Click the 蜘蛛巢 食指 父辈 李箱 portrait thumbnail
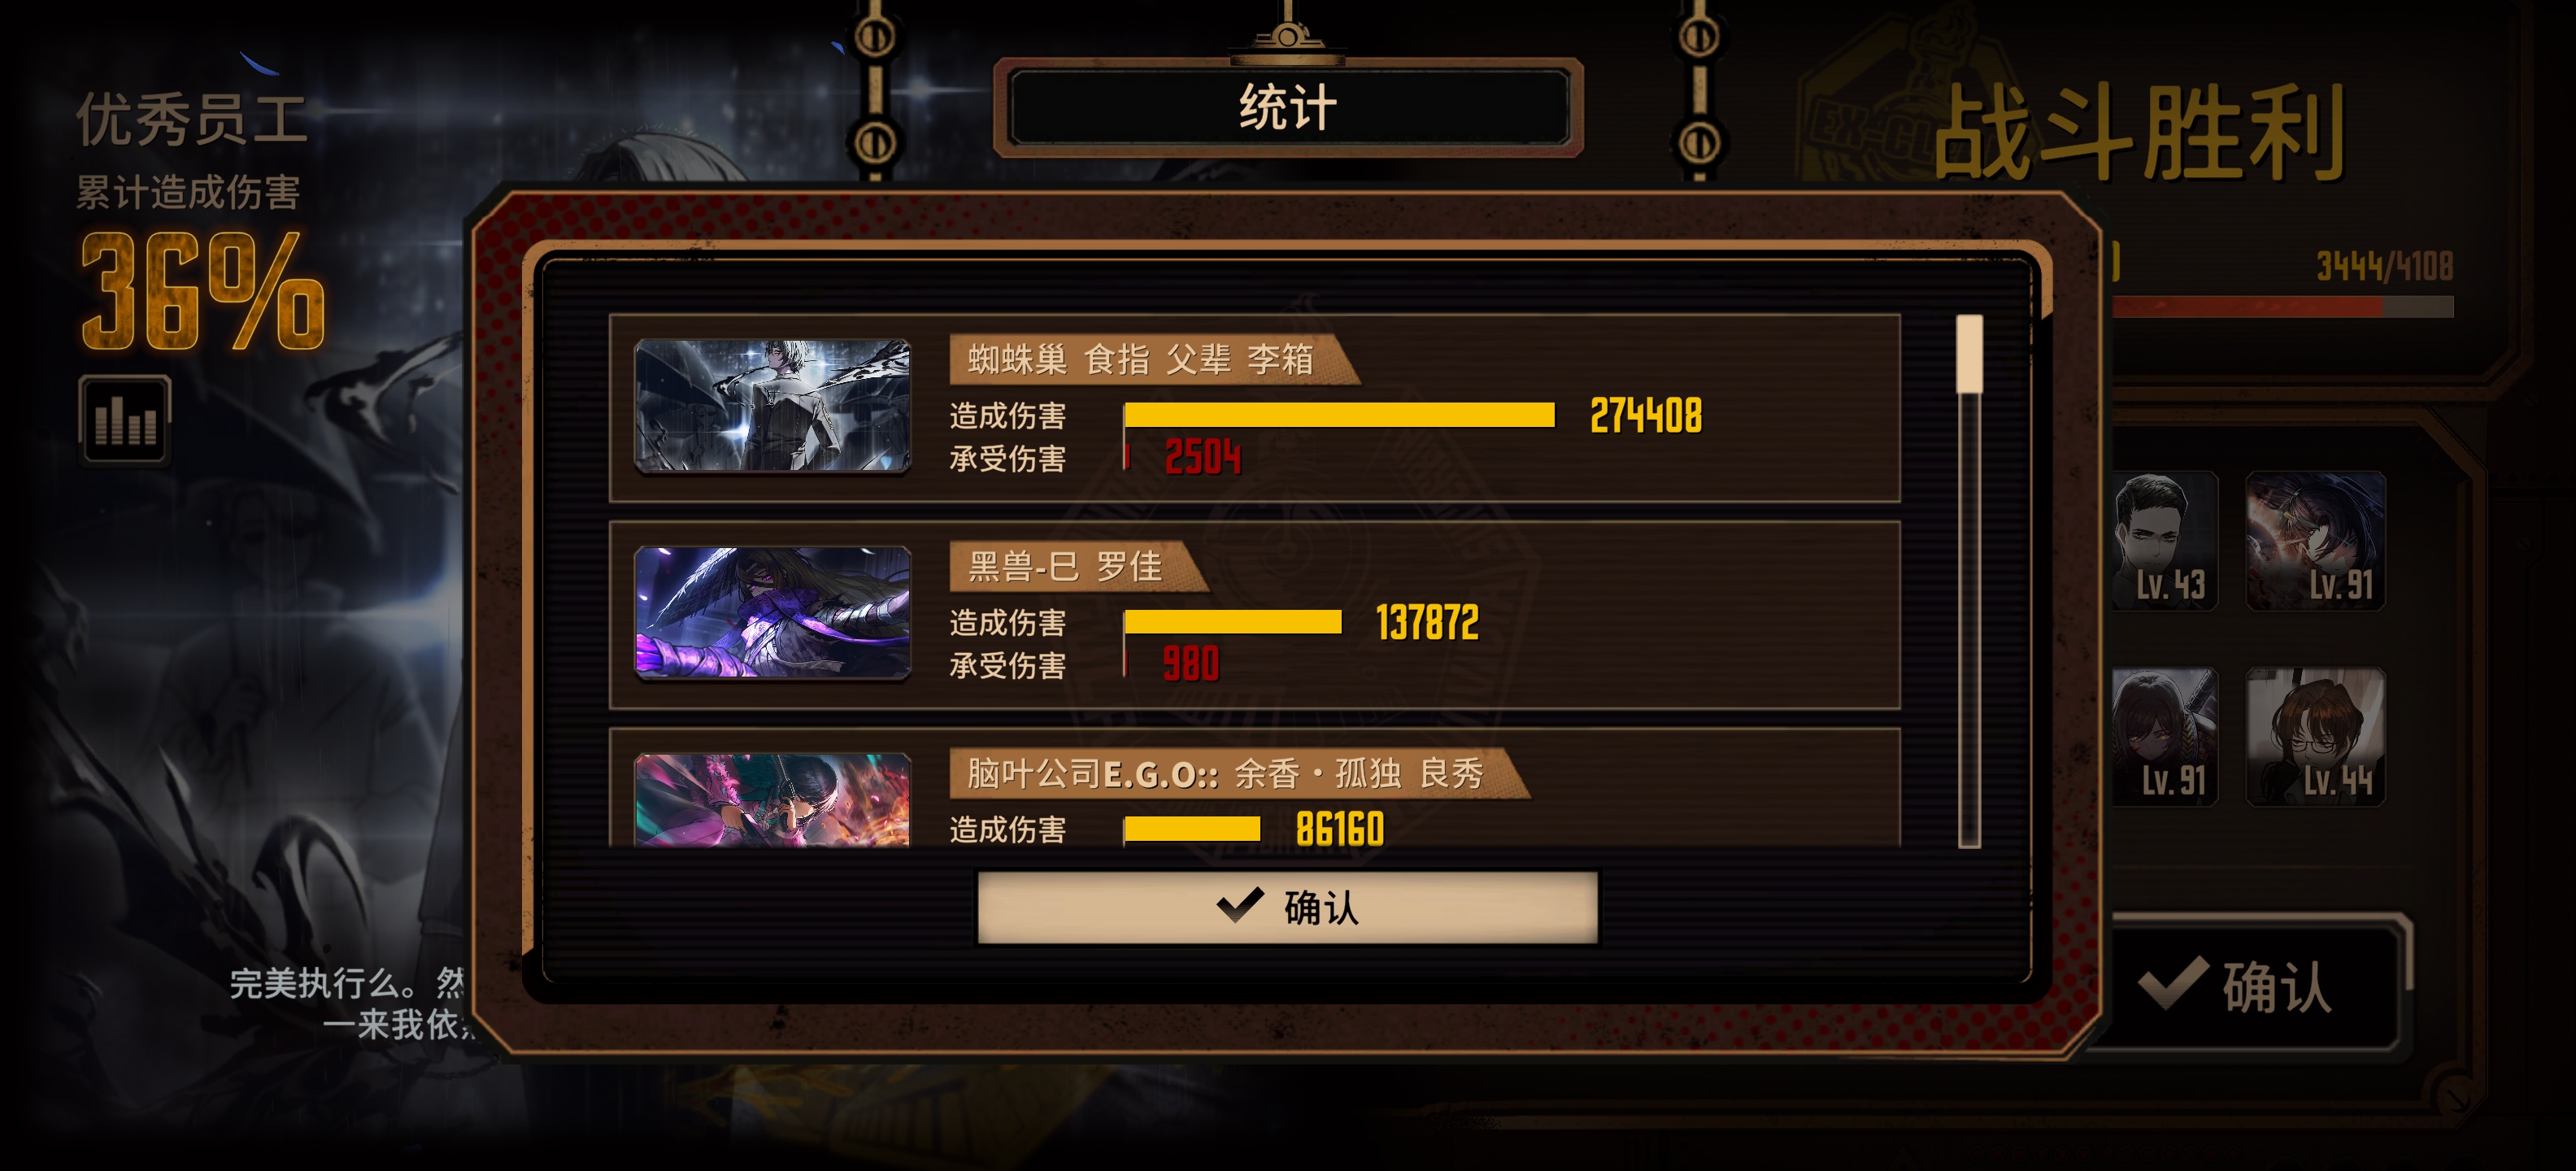 click(x=772, y=405)
